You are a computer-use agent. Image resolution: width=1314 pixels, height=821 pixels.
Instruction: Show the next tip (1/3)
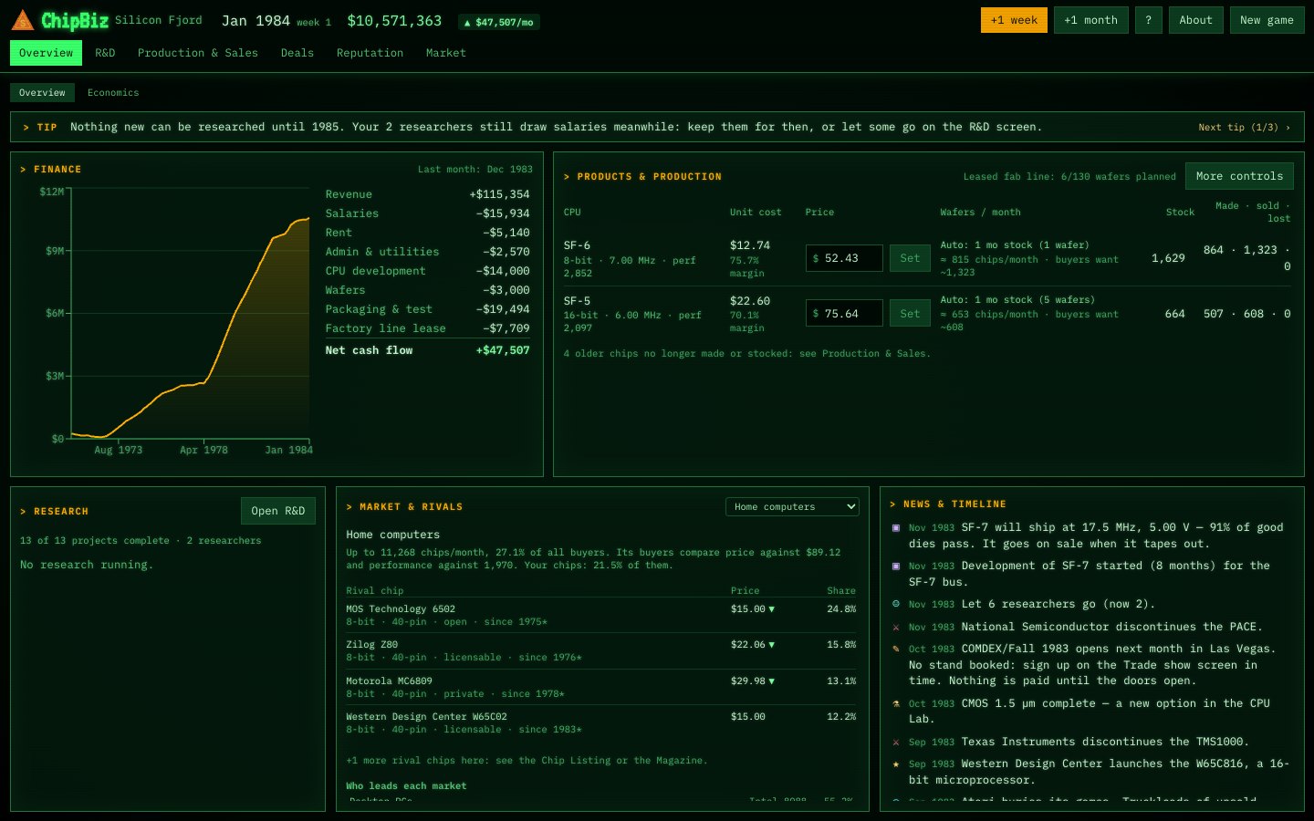[1244, 128]
